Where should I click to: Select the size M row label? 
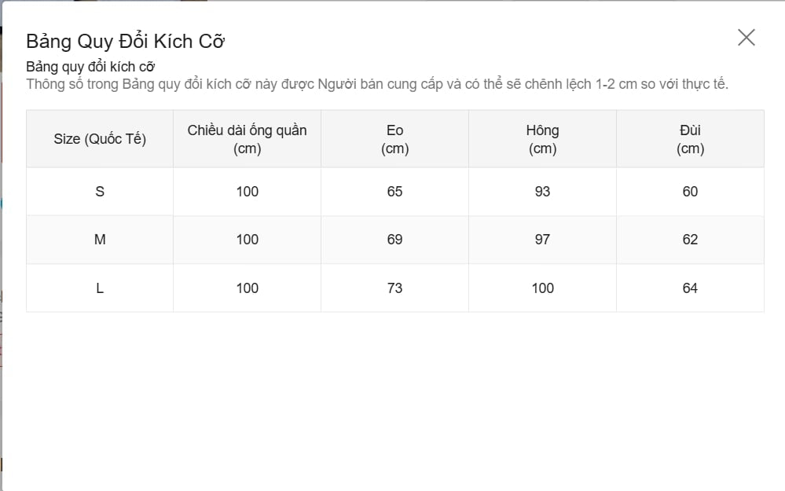click(x=100, y=240)
